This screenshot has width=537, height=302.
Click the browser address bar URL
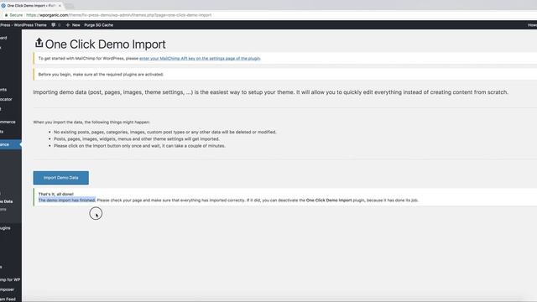click(x=119, y=15)
